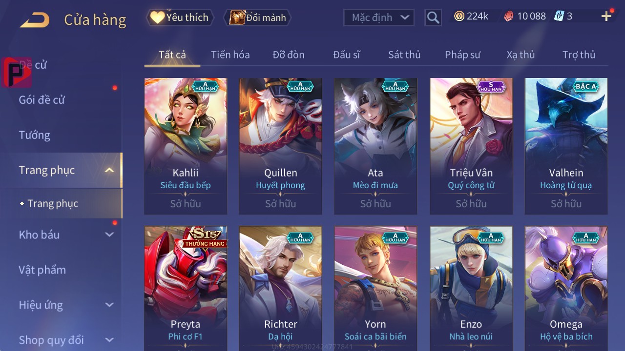Switch to the Sát thủ tab
625x351 pixels.
(404, 55)
